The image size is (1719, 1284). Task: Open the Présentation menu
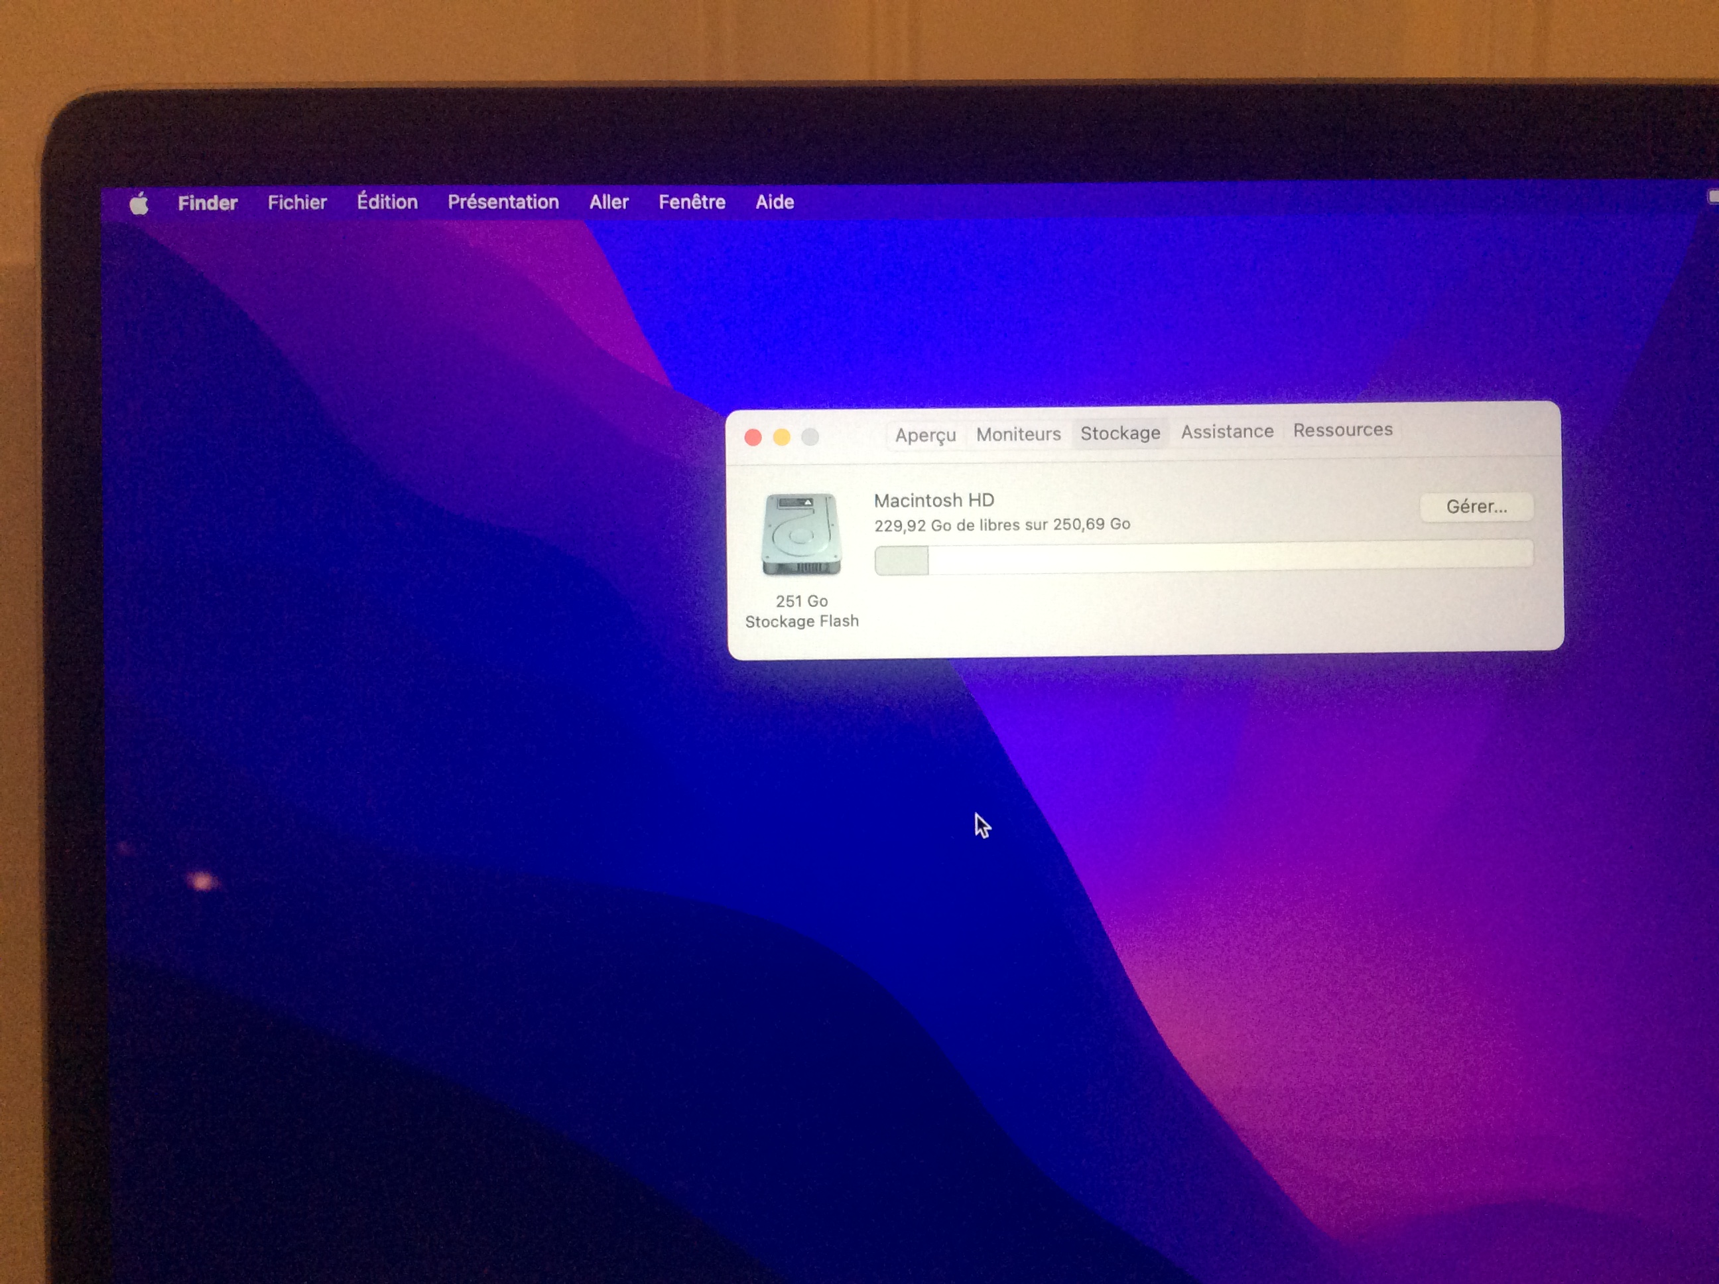(503, 202)
